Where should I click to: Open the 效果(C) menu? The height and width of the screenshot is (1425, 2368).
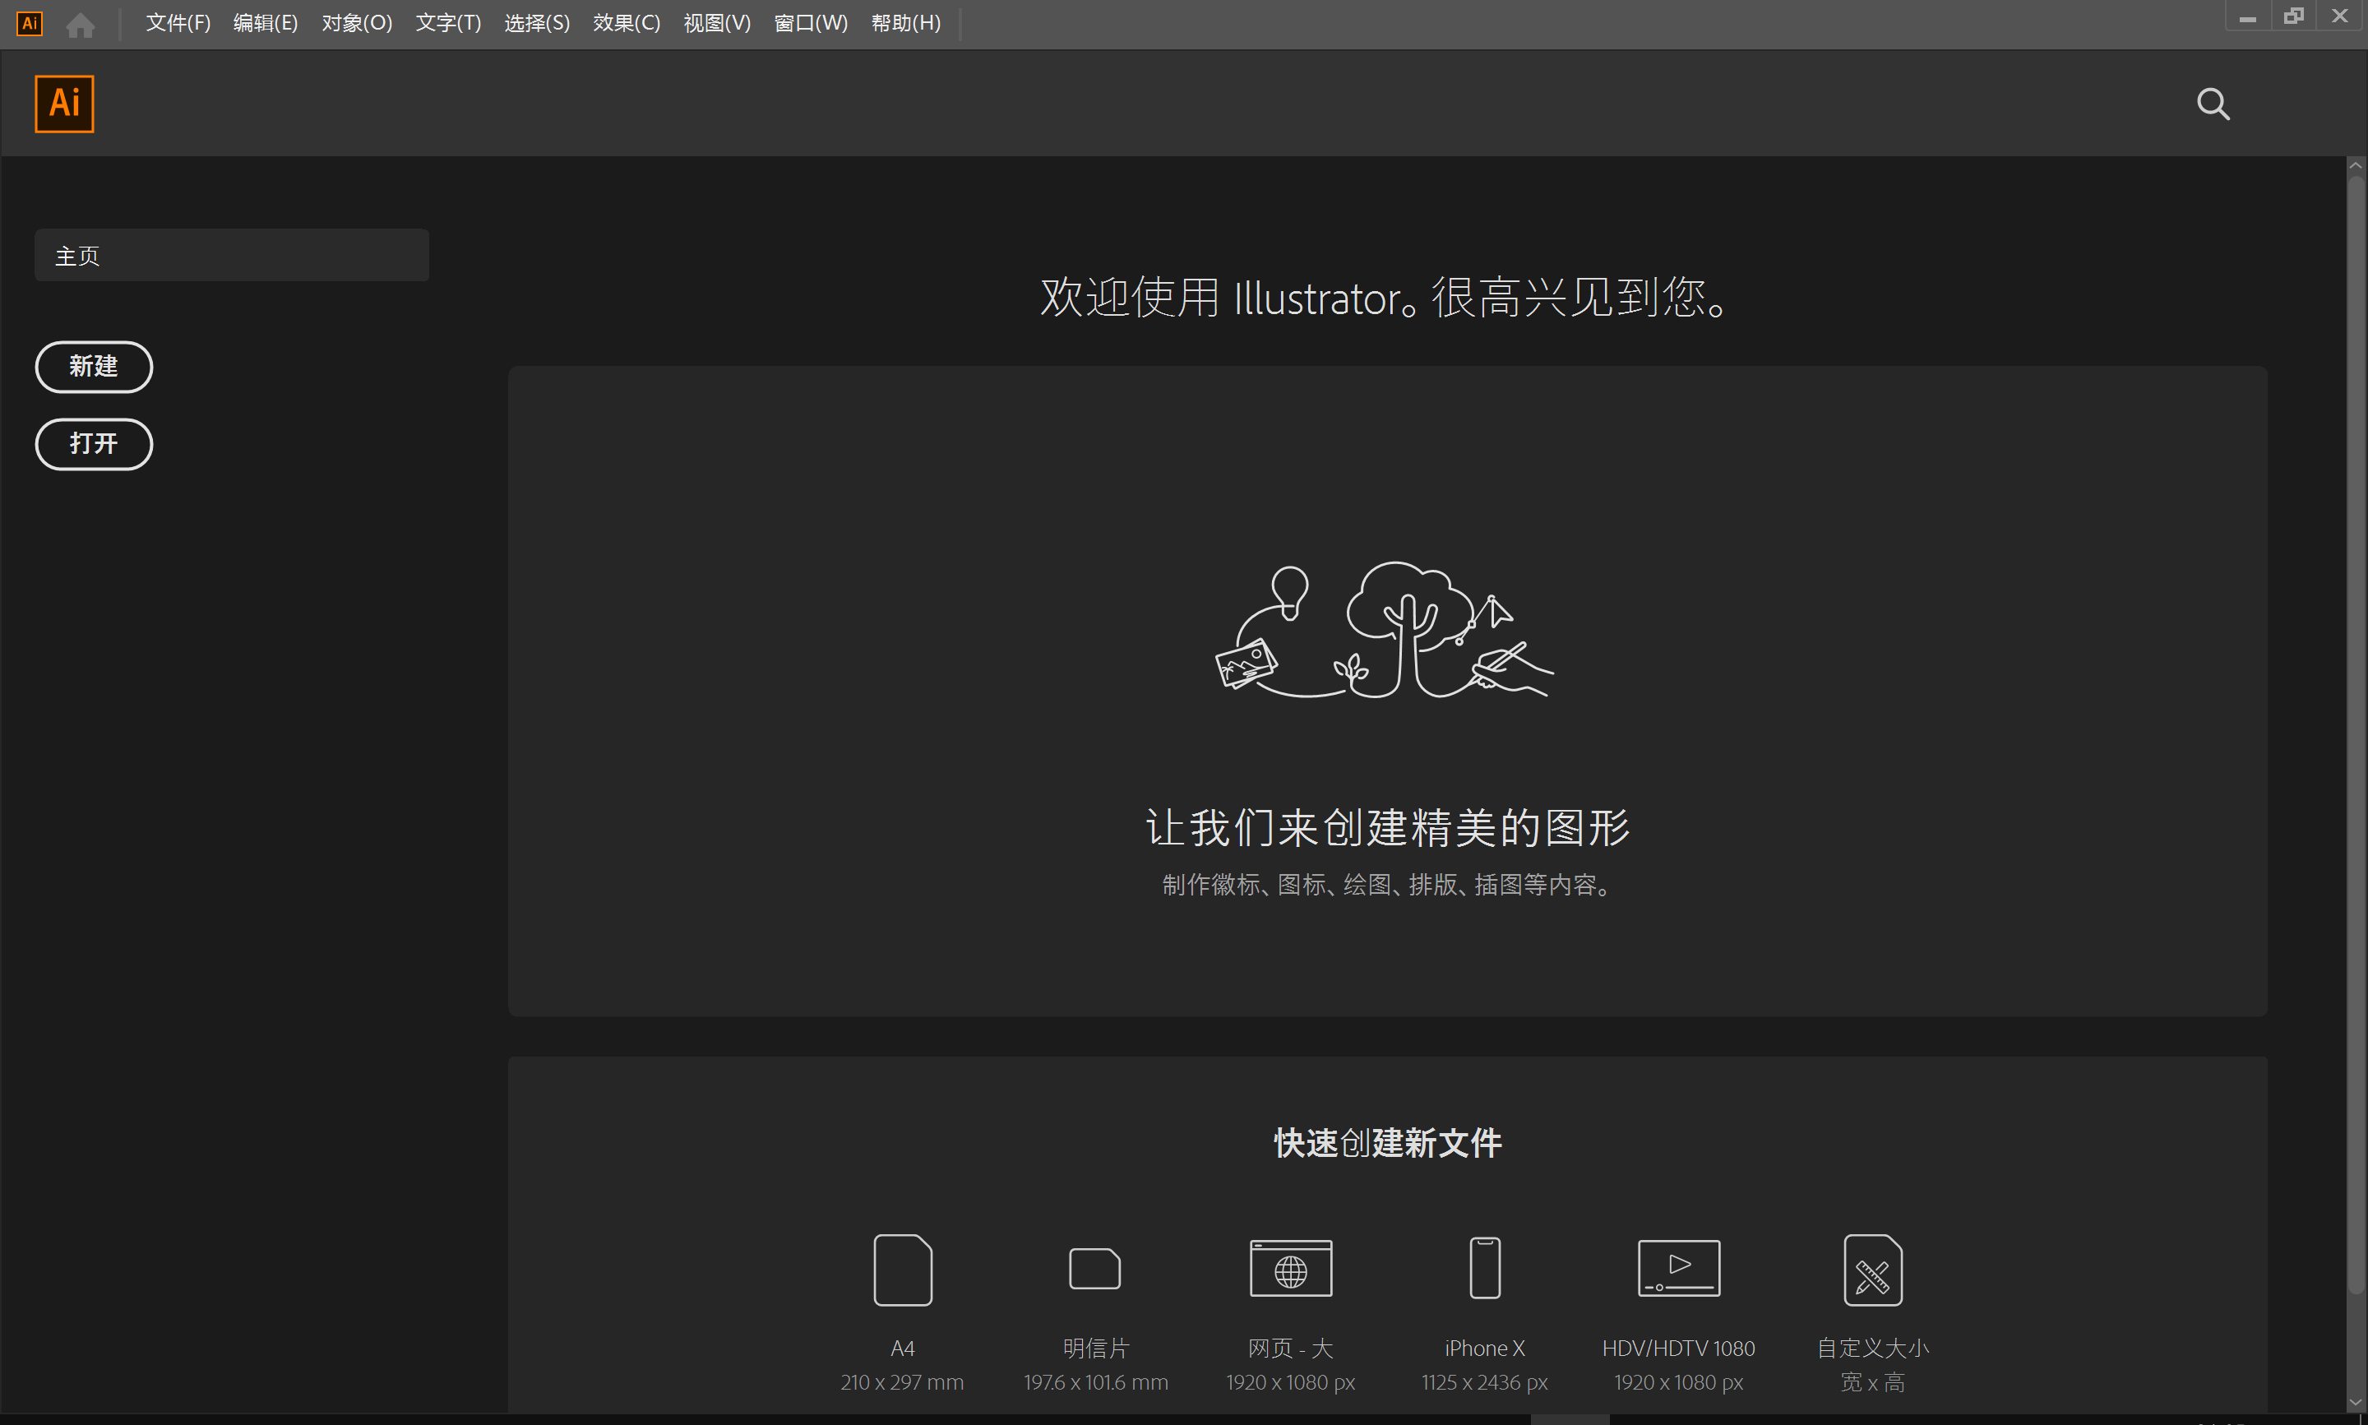coord(627,23)
